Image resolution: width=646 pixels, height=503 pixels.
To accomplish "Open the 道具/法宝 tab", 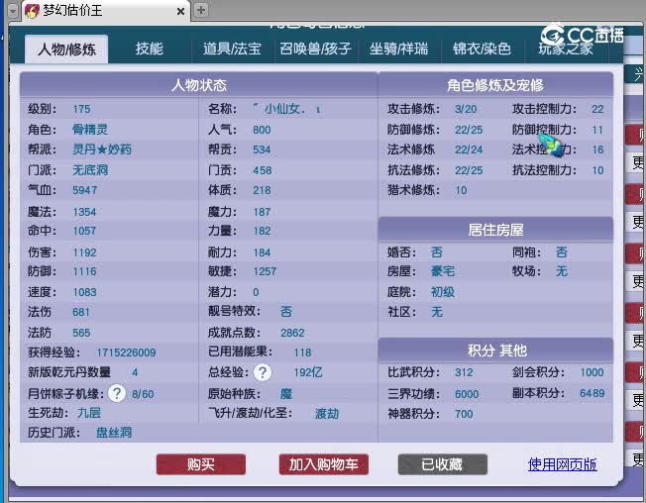I will point(232,49).
